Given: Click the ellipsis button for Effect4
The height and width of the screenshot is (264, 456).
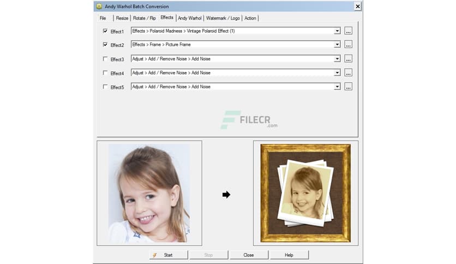Looking at the screenshot, I should pos(348,73).
